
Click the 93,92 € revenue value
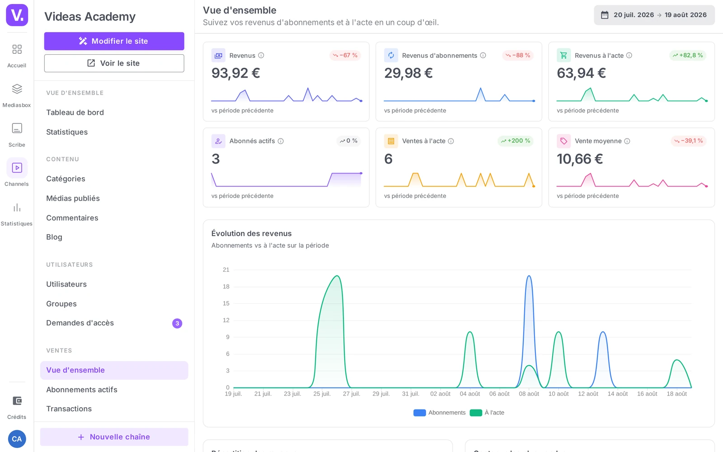pyautogui.click(x=236, y=73)
